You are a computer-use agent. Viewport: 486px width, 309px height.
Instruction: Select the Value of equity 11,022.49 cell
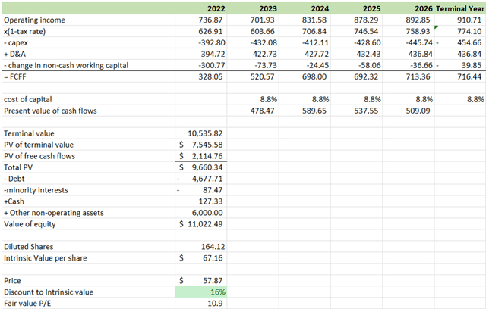200,224
